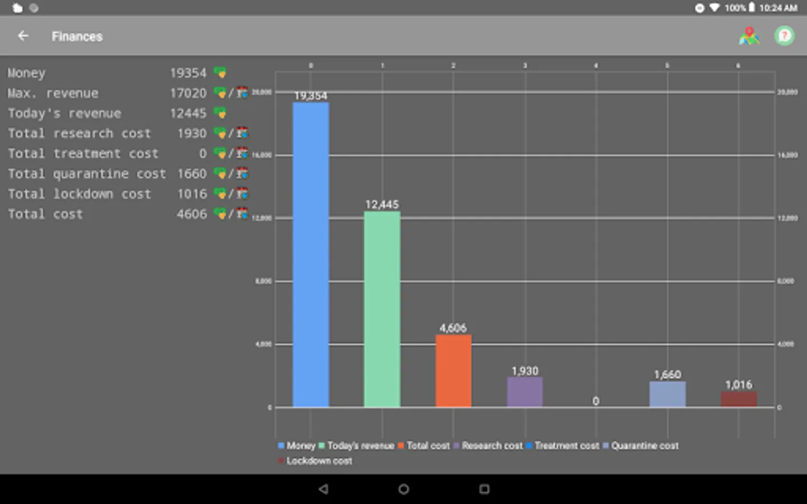Screen dimensions: 807x504
Task: Click the Finances title text
Action: point(77,36)
